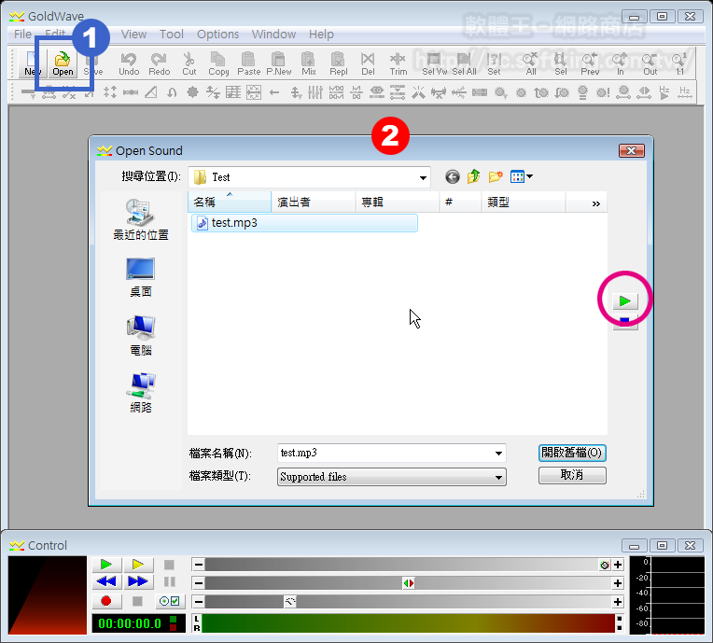The height and width of the screenshot is (643, 713).
Task: Click the Undo toolbar icon
Action: [x=129, y=63]
